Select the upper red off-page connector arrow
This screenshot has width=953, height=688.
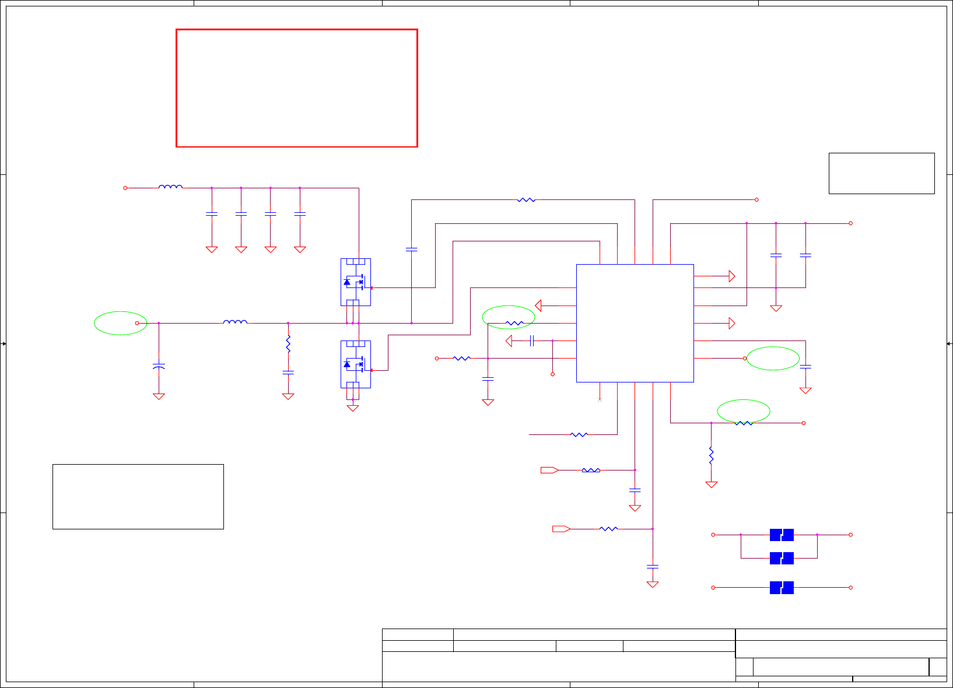[x=549, y=470]
